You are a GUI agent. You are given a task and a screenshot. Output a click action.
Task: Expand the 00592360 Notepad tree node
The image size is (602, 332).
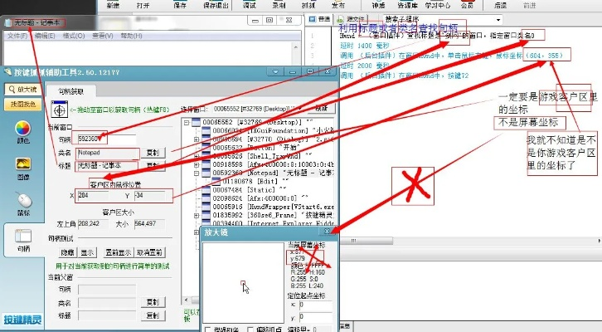click(x=197, y=173)
